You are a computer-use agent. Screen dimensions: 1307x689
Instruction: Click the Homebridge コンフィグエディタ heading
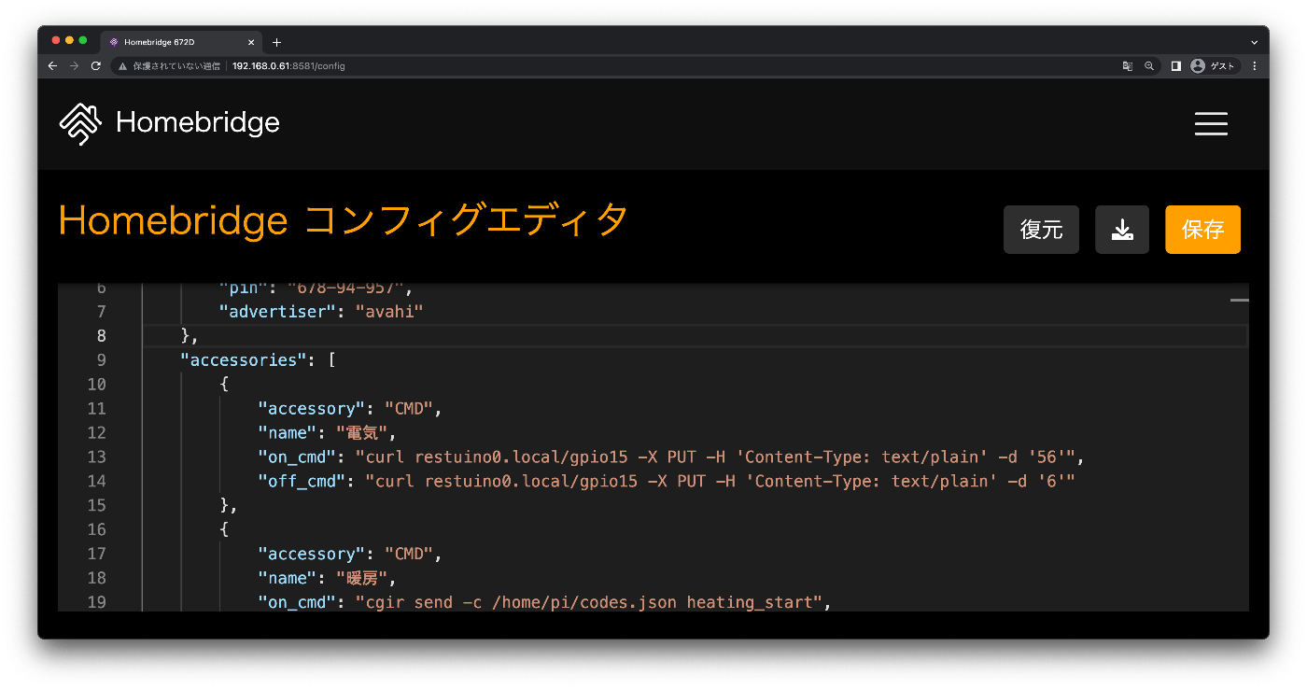[x=343, y=221]
